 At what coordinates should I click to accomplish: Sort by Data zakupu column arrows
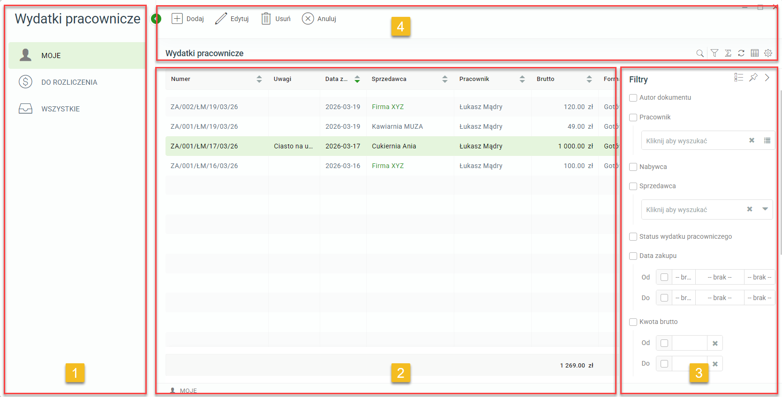pos(357,79)
